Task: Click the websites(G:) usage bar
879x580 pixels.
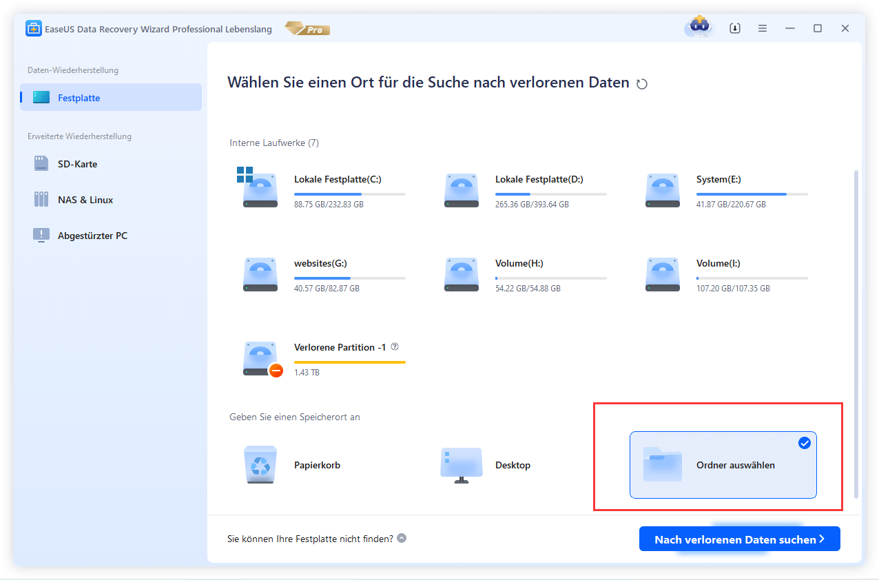Action: pos(350,278)
